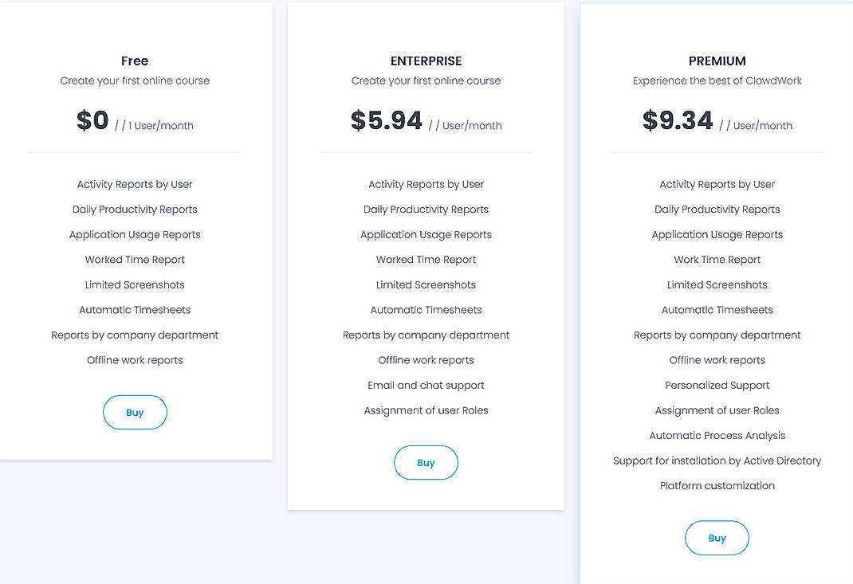The width and height of the screenshot is (853, 584).
Task: Select Offline work reports in the Free column
Action: pyautogui.click(x=135, y=359)
